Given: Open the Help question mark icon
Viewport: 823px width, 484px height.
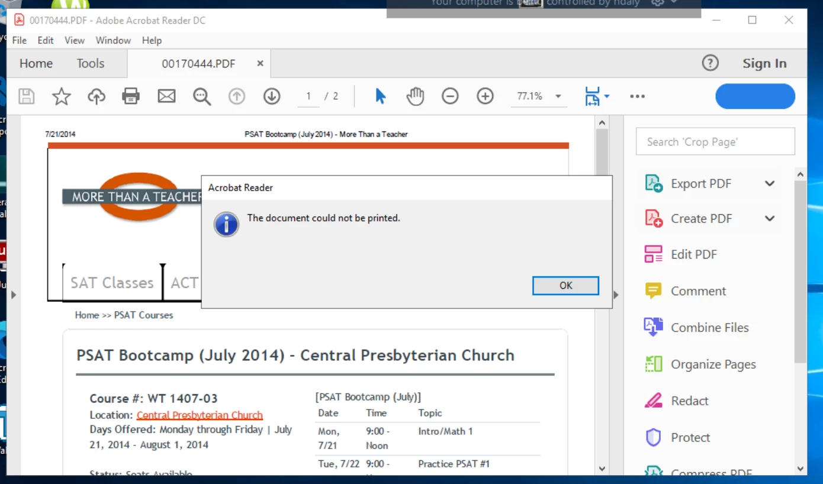Looking at the screenshot, I should (x=710, y=63).
